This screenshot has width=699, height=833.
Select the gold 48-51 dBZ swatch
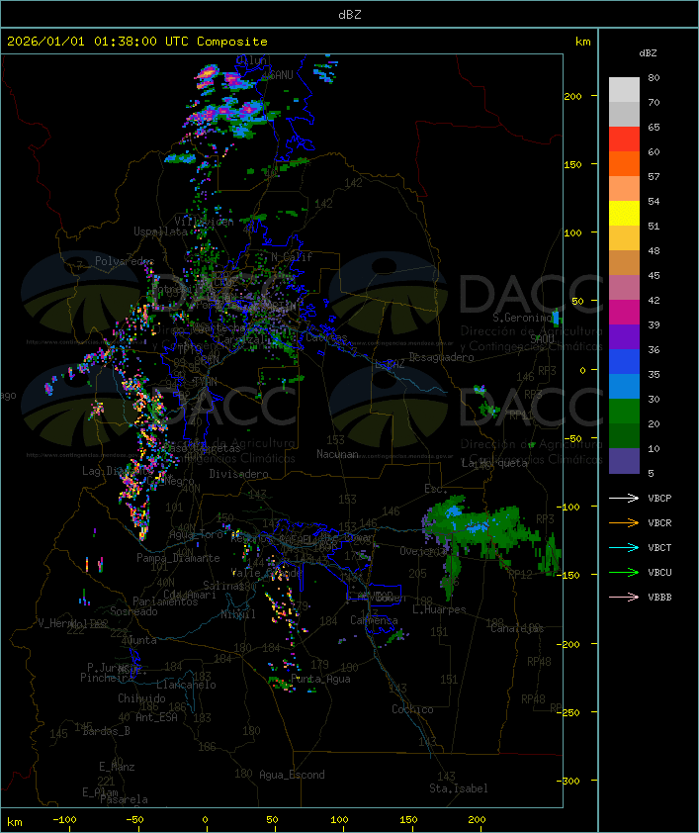624,238
